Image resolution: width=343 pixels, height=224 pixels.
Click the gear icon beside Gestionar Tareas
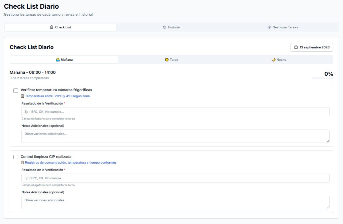click(x=269, y=27)
